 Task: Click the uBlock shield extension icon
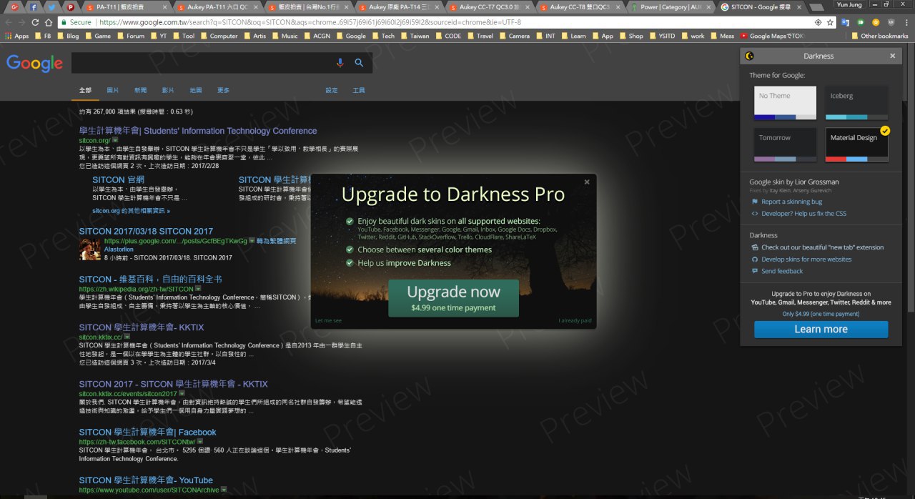click(890, 22)
